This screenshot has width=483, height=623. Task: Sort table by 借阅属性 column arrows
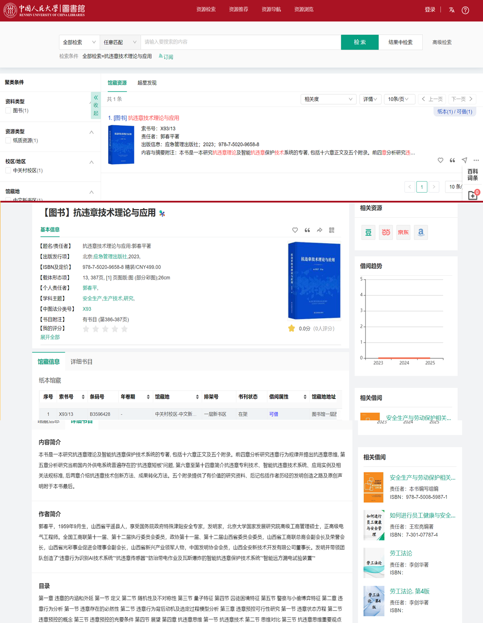[x=305, y=397]
